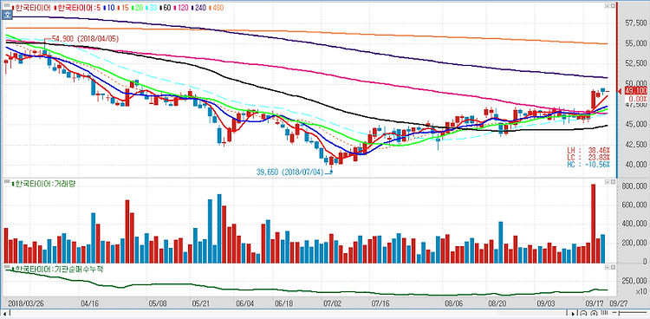Open the volume (거래량) pane dropdown arrow
Image resolution: width=650 pixels, height=319 pixels.
[607, 182]
